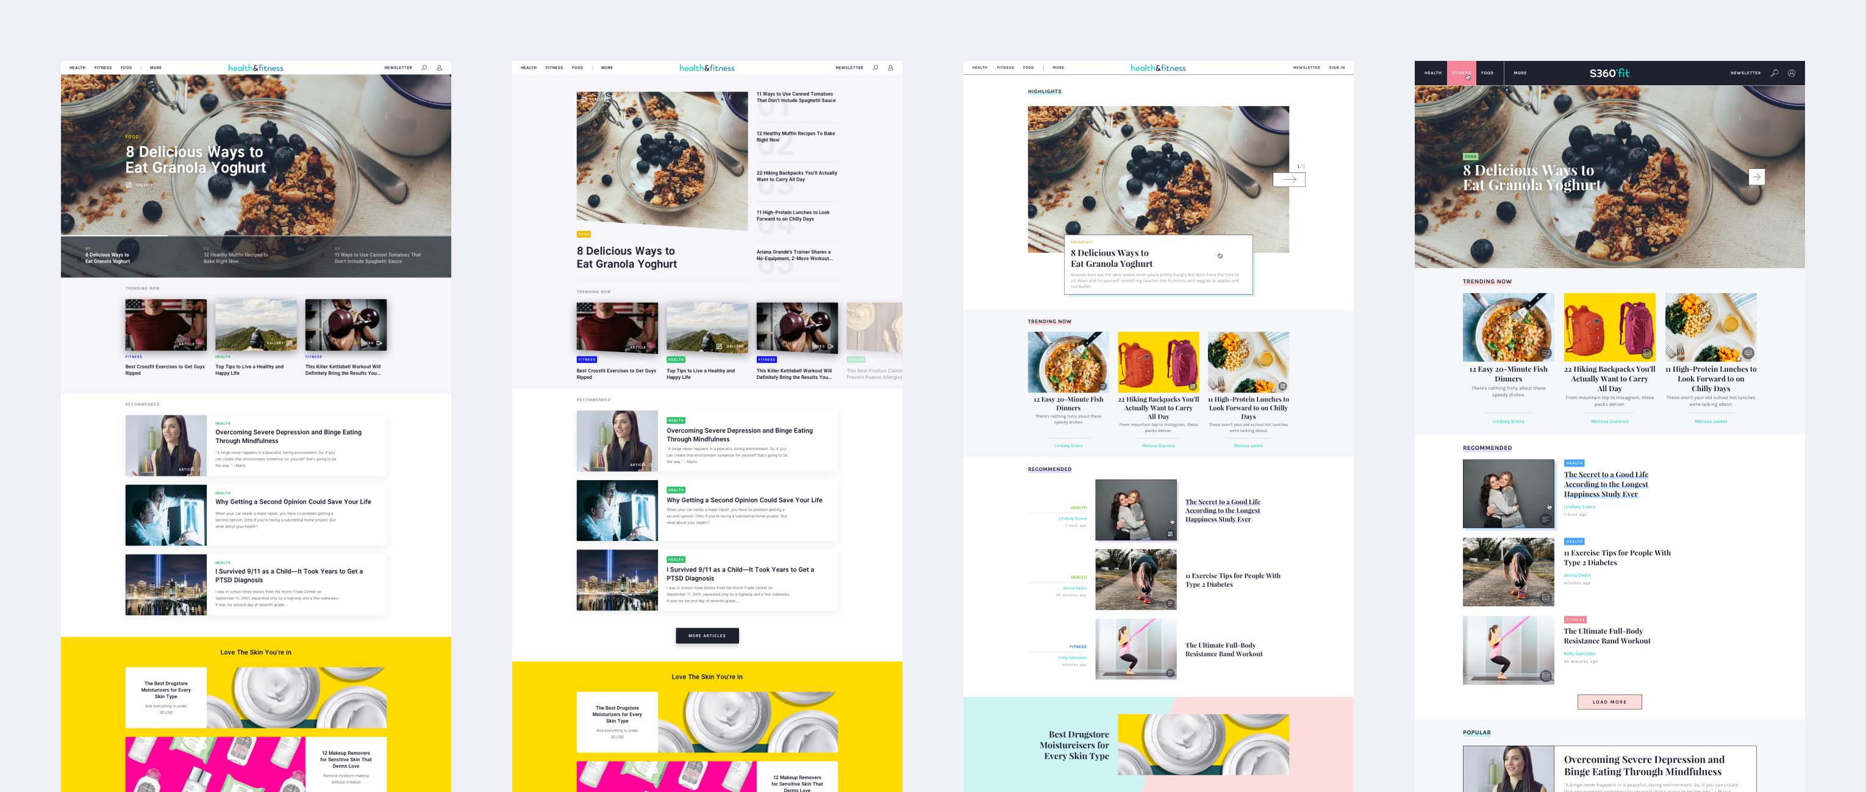The height and width of the screenshot is (792, 1866).
Task: Click the search icon on rightmost layout
Action: pyautogui.click(x=1776, y=72)
